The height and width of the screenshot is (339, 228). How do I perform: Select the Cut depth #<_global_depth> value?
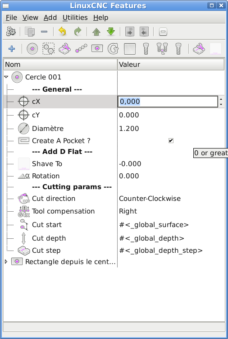pos(151,238)
